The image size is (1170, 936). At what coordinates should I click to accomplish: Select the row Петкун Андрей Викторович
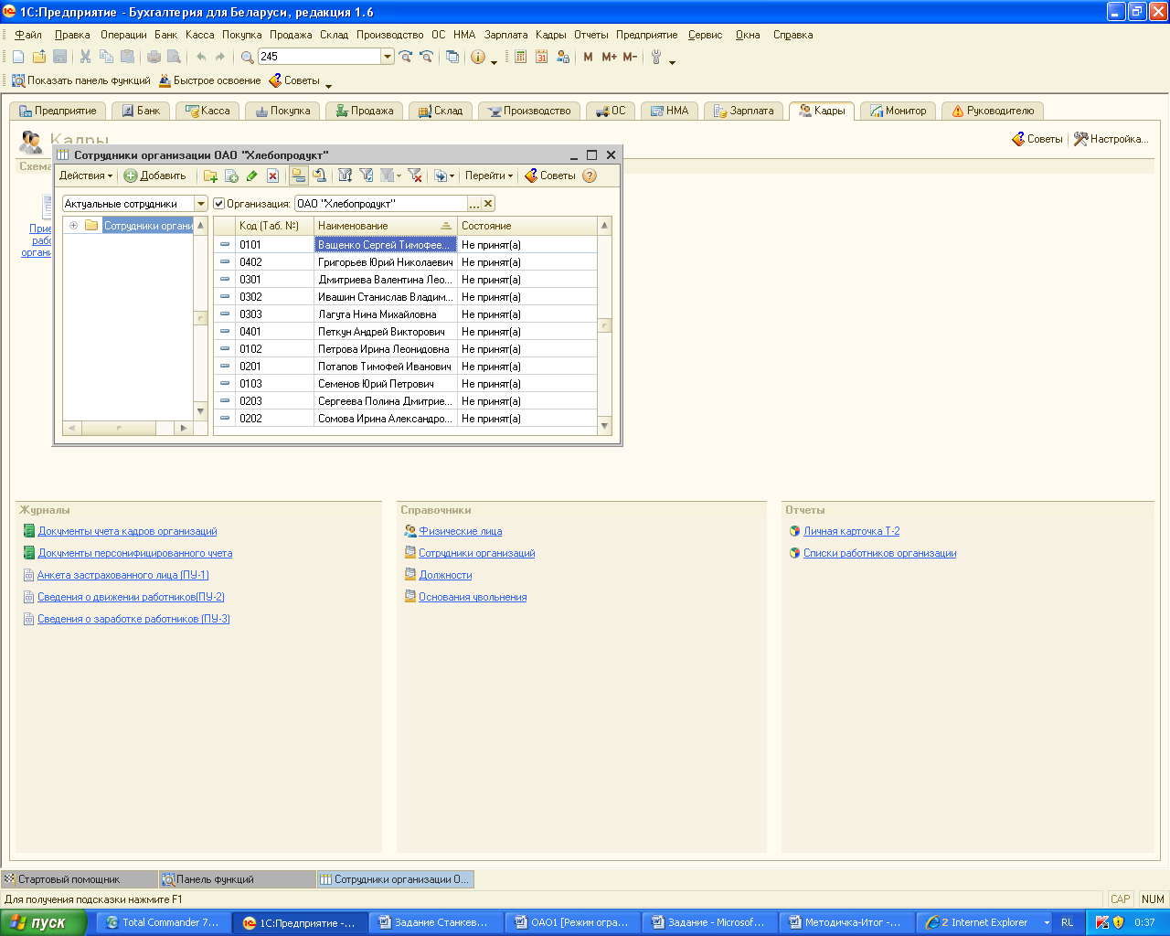coord(406,332)
